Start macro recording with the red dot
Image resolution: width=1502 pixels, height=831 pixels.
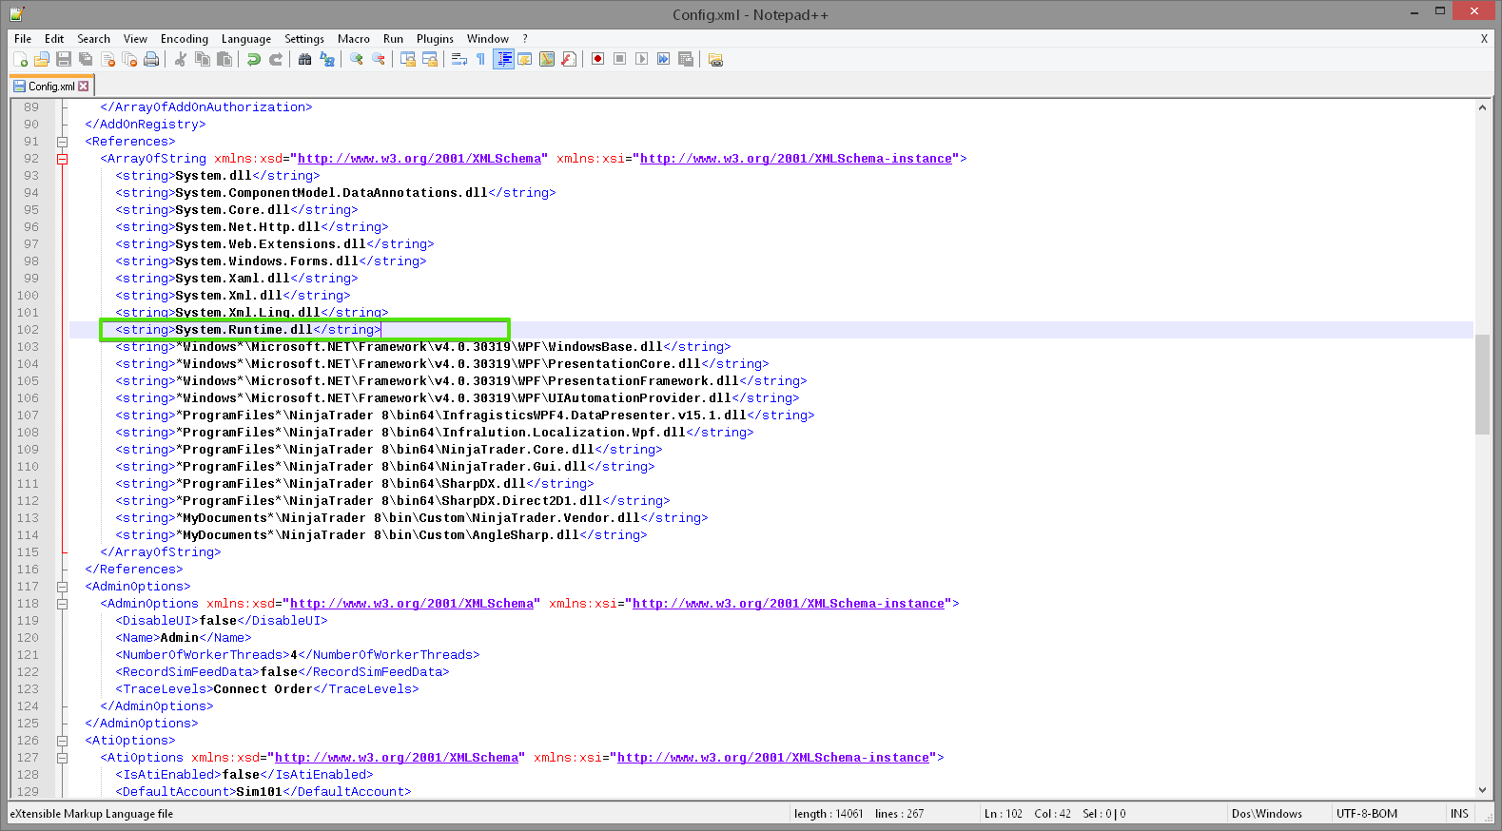point(597,59)
